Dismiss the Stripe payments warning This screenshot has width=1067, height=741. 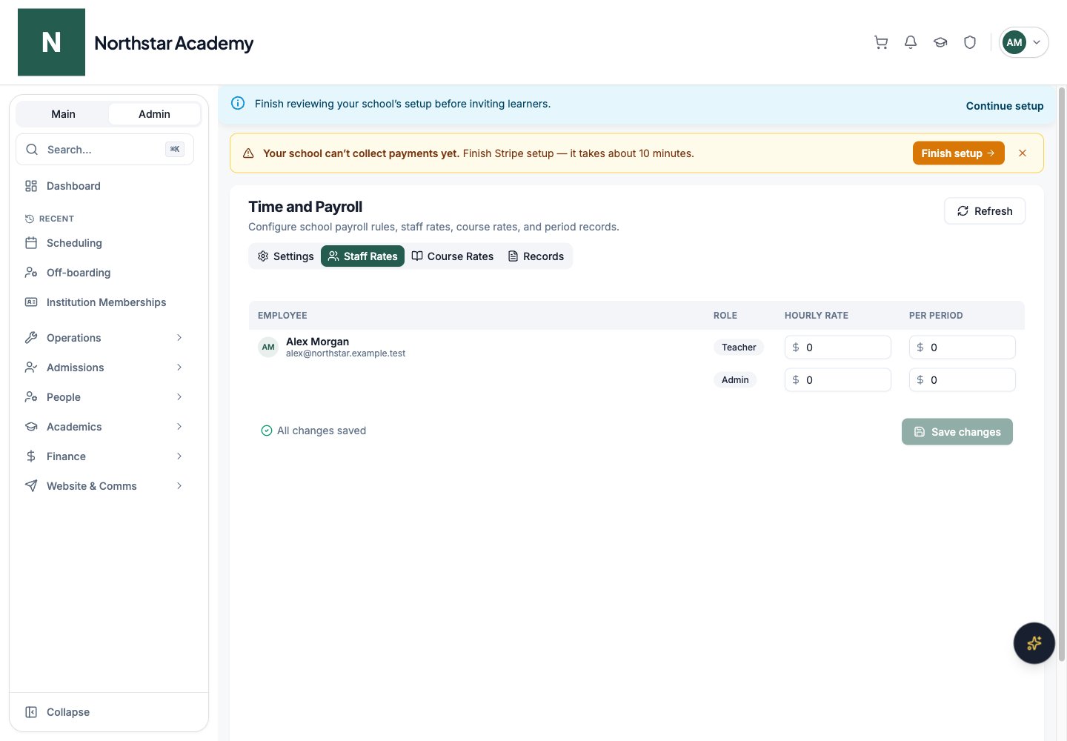[x=1023, y=153]
